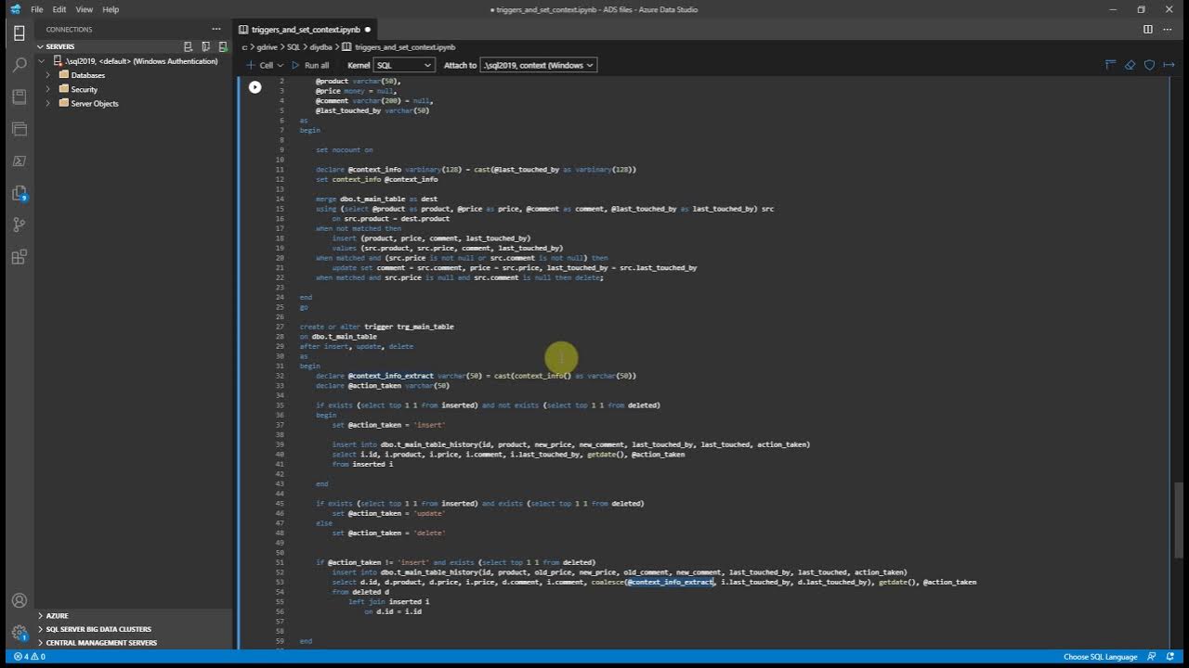This screenshot has height=668, width=1189.
Task: Select the triggers_and_set_context.ipynb tab
Action: [305, 30]
